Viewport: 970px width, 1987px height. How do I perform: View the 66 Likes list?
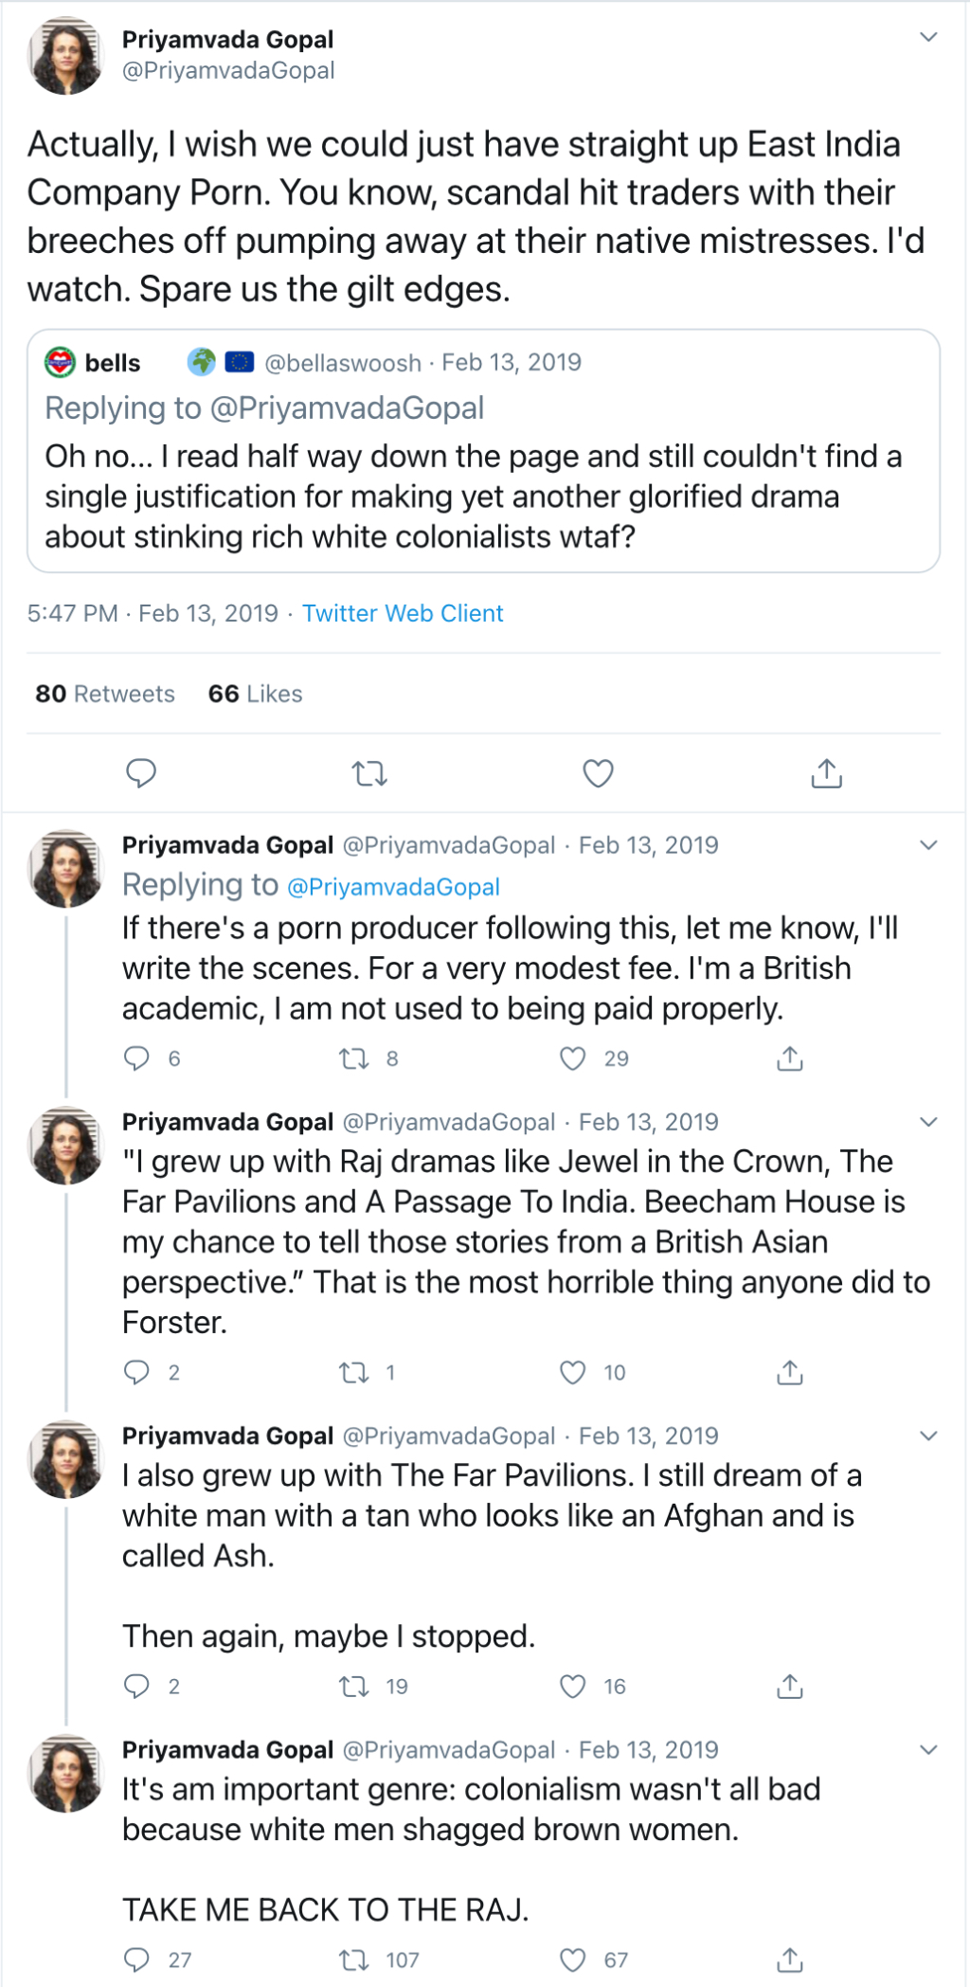click(x=256, y=694)
